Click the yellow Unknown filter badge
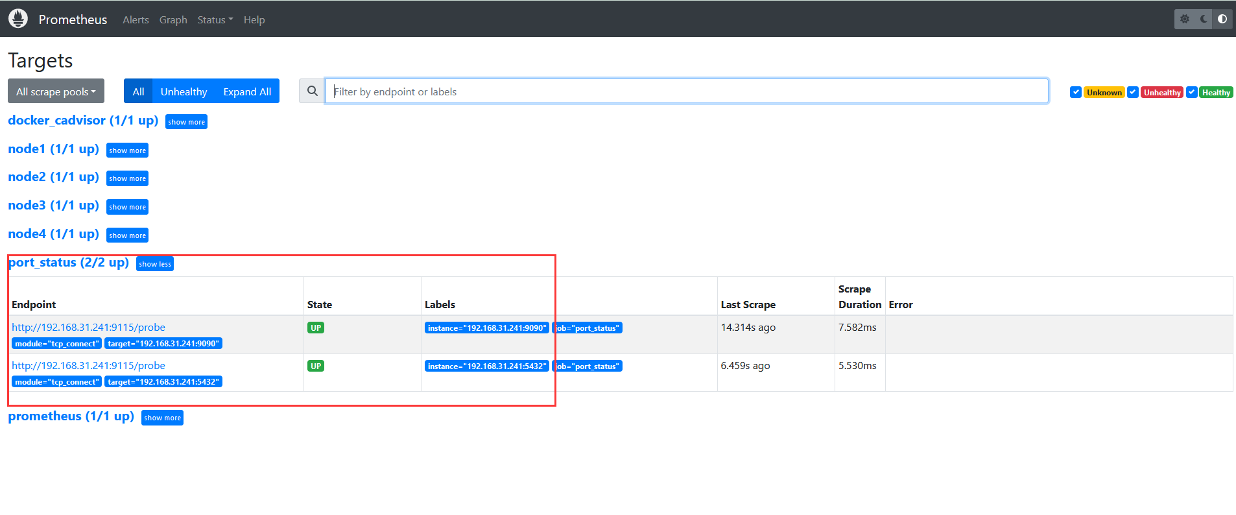 coord(1104,92)
